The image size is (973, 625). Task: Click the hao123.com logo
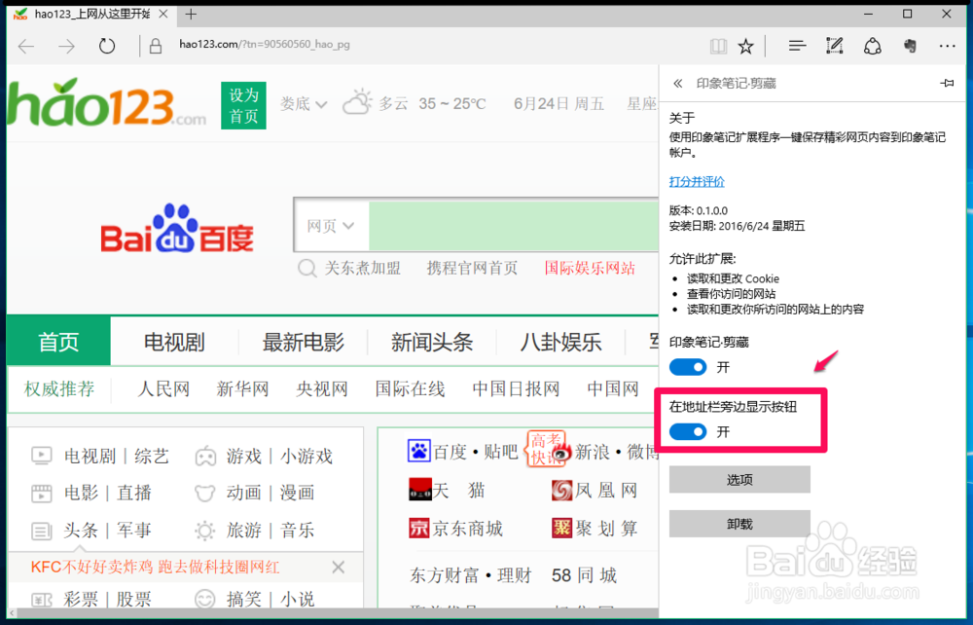106,103
